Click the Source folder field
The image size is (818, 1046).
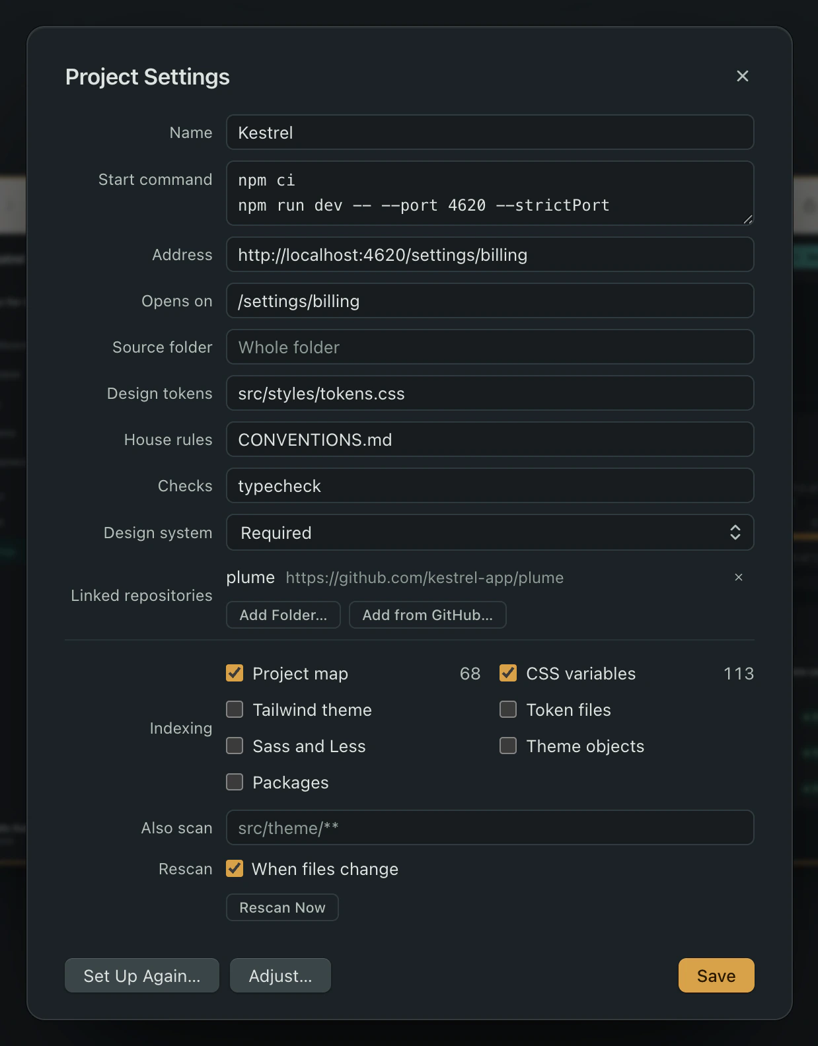[x=490, y=347]
